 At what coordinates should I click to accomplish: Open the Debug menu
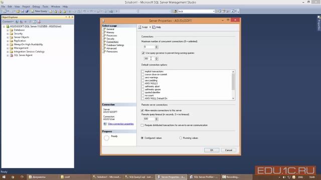click(x=36, y=6)
